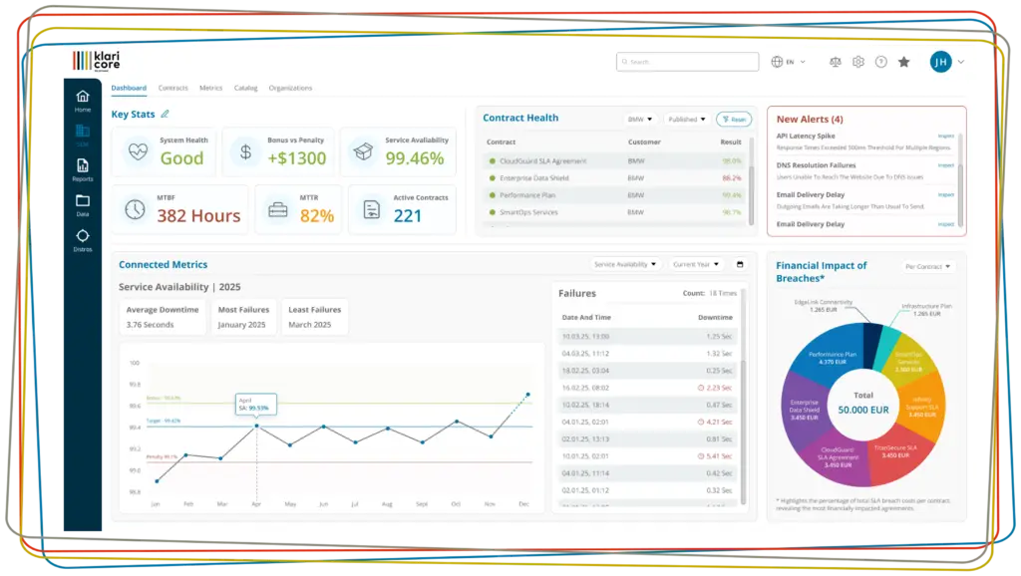Click the globe language icon

click(777, 62)
